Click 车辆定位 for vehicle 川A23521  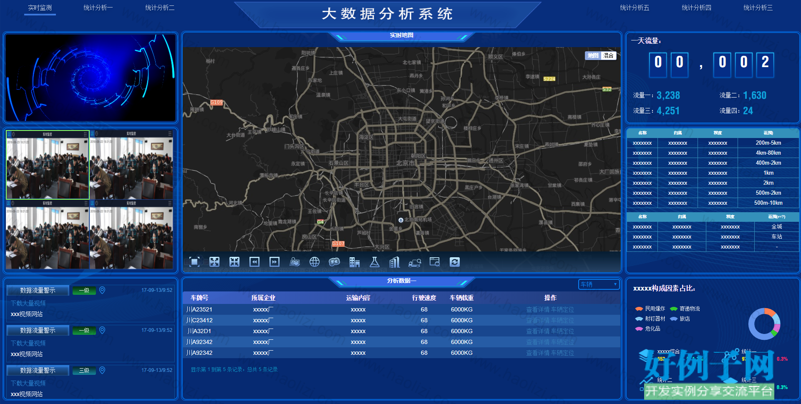562,309
